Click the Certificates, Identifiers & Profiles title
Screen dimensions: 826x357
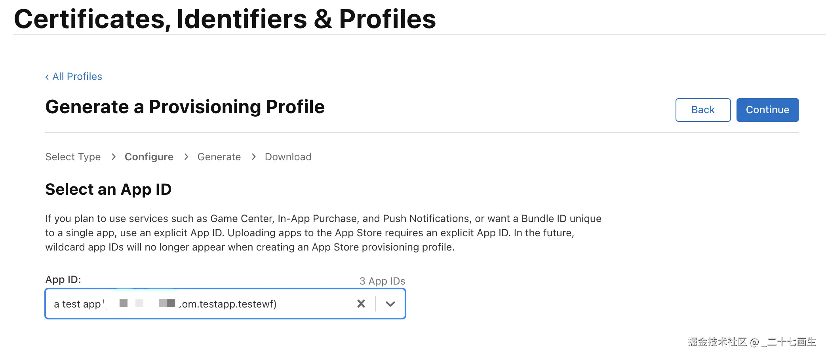(x=225, y=19)
